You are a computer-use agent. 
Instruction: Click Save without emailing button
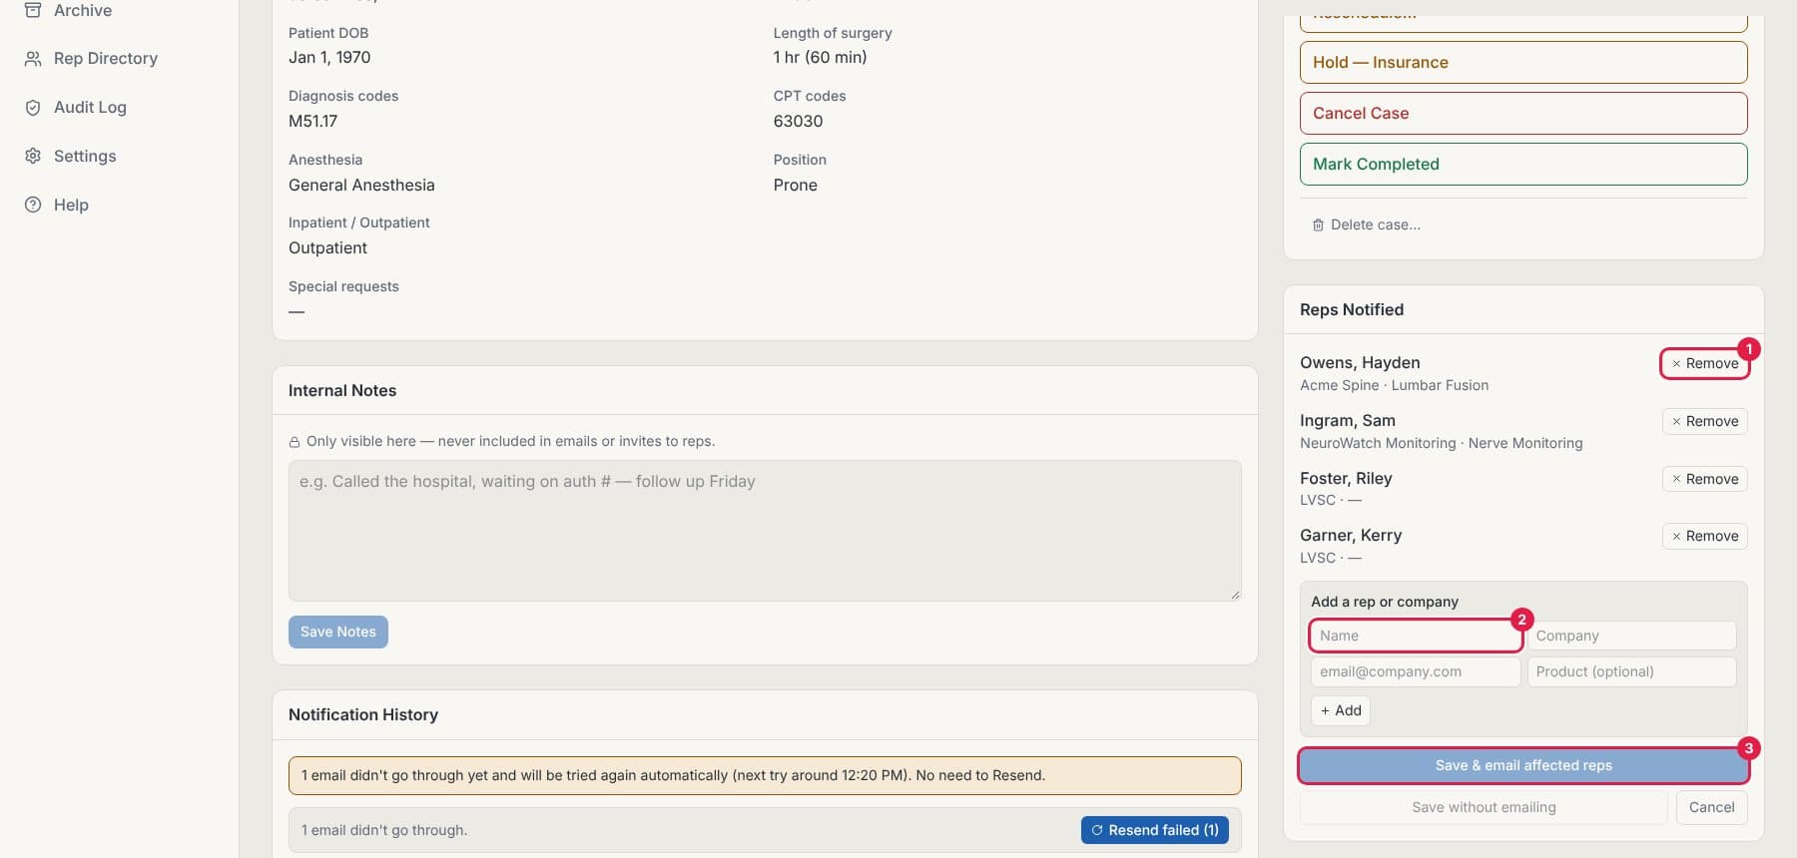click(1484, 807)
